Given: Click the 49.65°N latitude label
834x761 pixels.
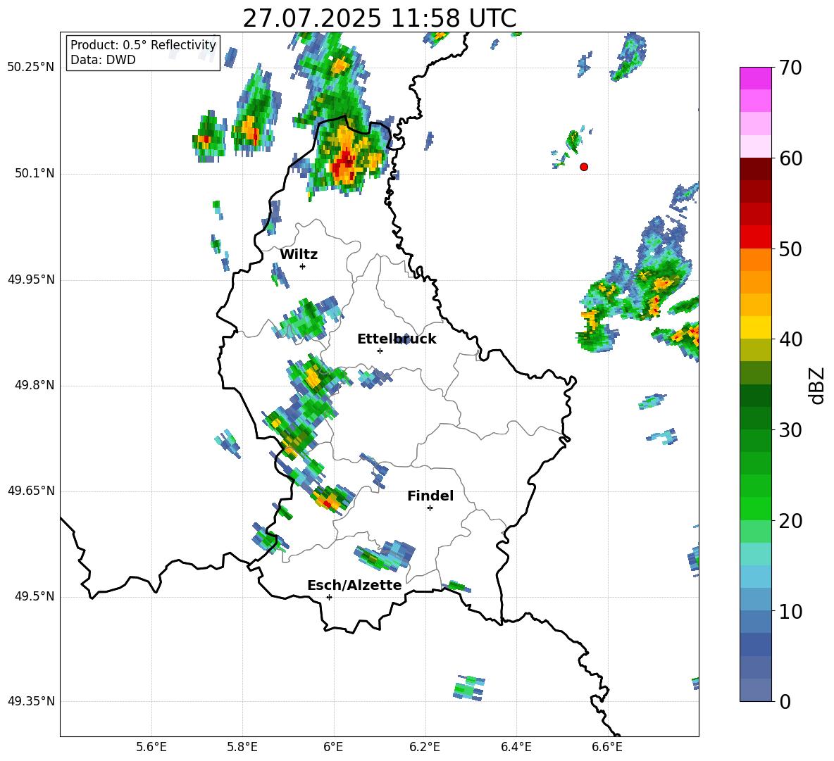Looking at the screenshot, I should (x=31, y=491).
